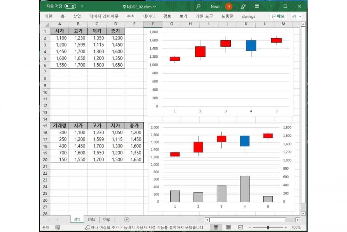Switch to the sht sheet tab

point(77,219)
